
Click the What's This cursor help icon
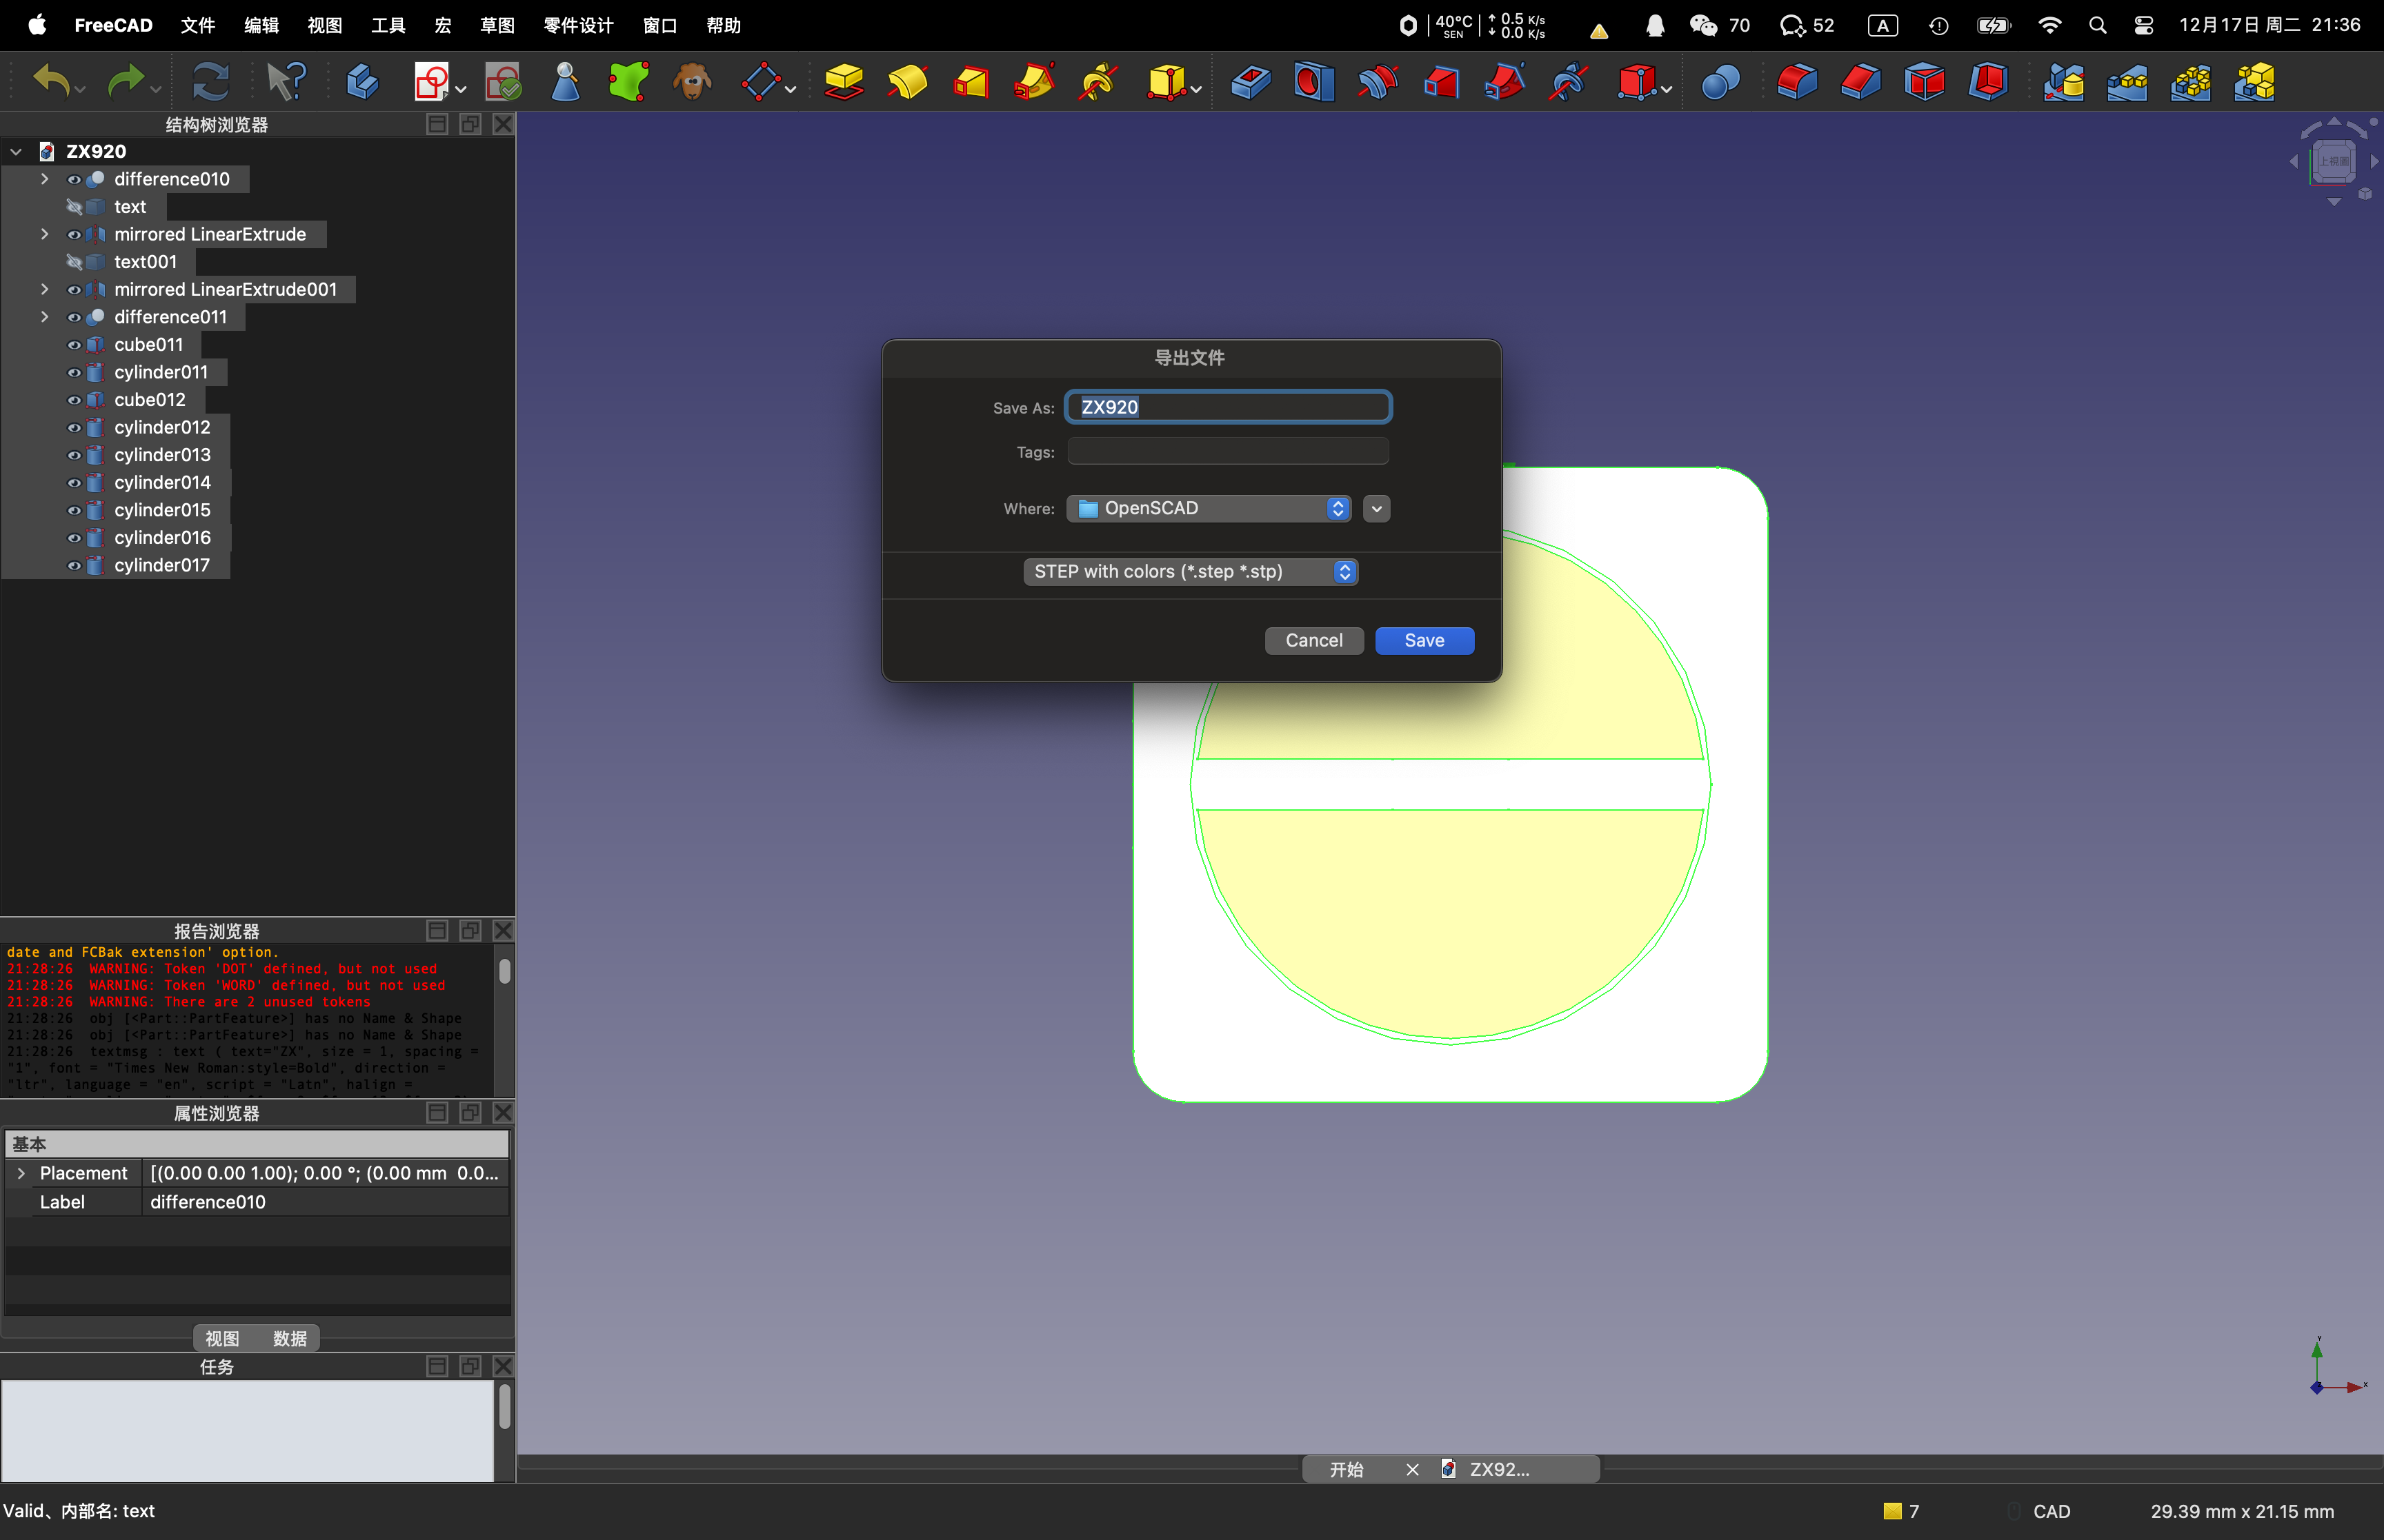[x=286, y=82]
